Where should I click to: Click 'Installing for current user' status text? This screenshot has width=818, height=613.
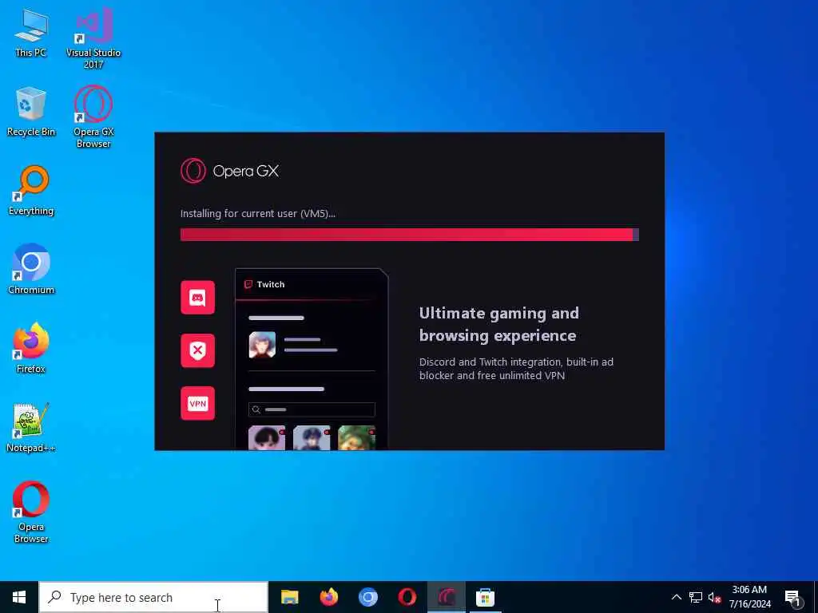click(258, 214)
